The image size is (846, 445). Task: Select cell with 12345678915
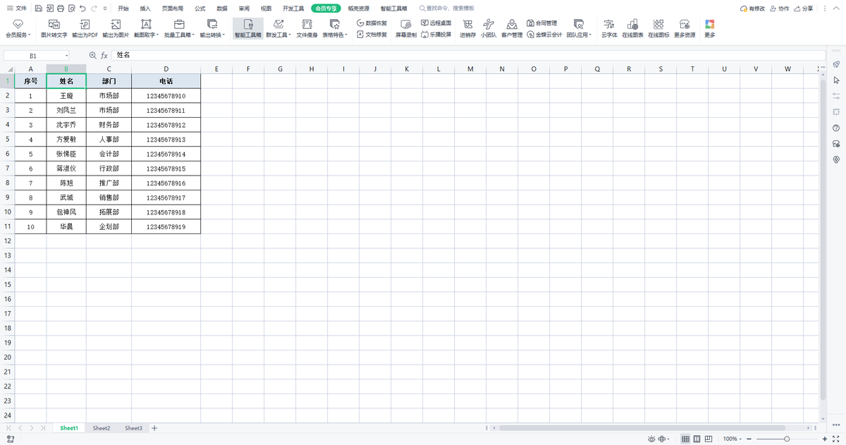click(x=166, y=169)
